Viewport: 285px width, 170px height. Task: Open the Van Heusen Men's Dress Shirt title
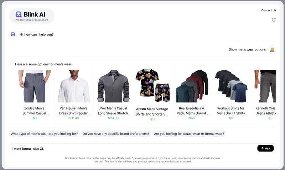74,111
